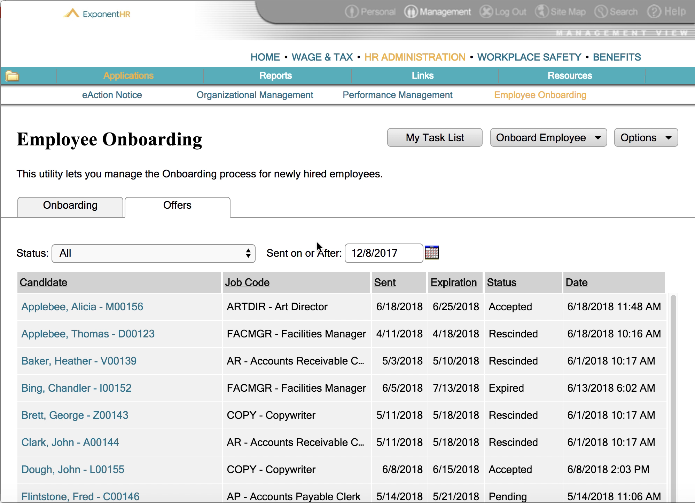
Task: Click the Sent on or After date field
Action: (x=383, y=253)
